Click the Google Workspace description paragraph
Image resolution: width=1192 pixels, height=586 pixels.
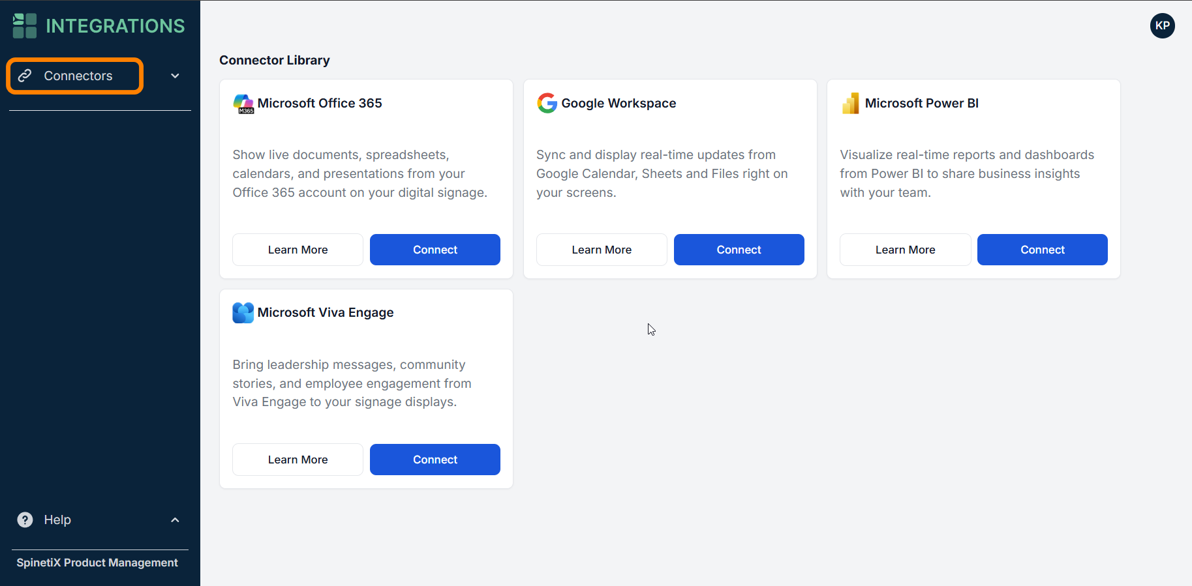tap(662, 173)
